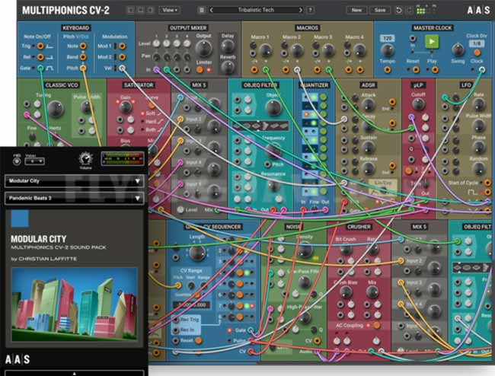Image resolution: width=495 pixels, height=376 pixels.
Task: Open the preset library icon beside the preset name
Action: 201,10
